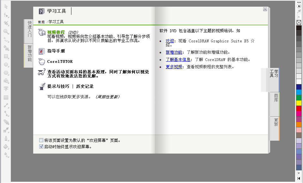Select the Fill bucket tool
This screenshot has height=183, width=303.
point(6,147)
